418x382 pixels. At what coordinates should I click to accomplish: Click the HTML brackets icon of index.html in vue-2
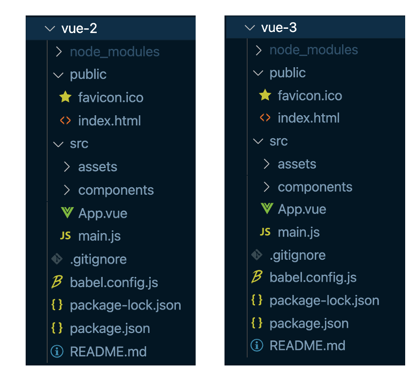(x=65, y=120)
